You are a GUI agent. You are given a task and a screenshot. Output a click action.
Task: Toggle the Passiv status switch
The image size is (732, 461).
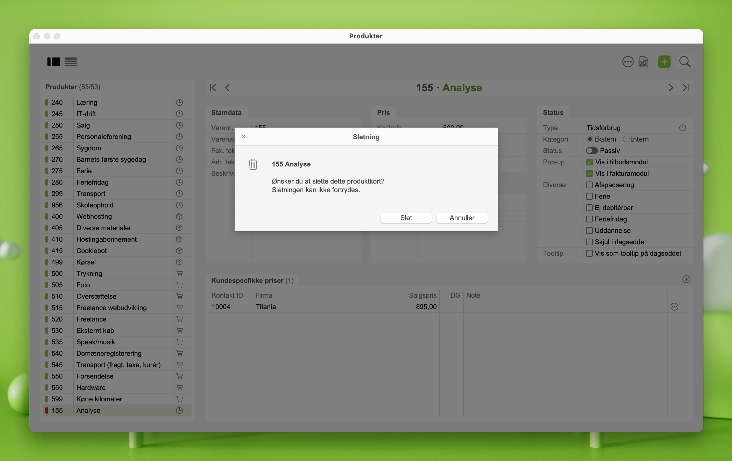pyautogui.click(x=592, y=151)
